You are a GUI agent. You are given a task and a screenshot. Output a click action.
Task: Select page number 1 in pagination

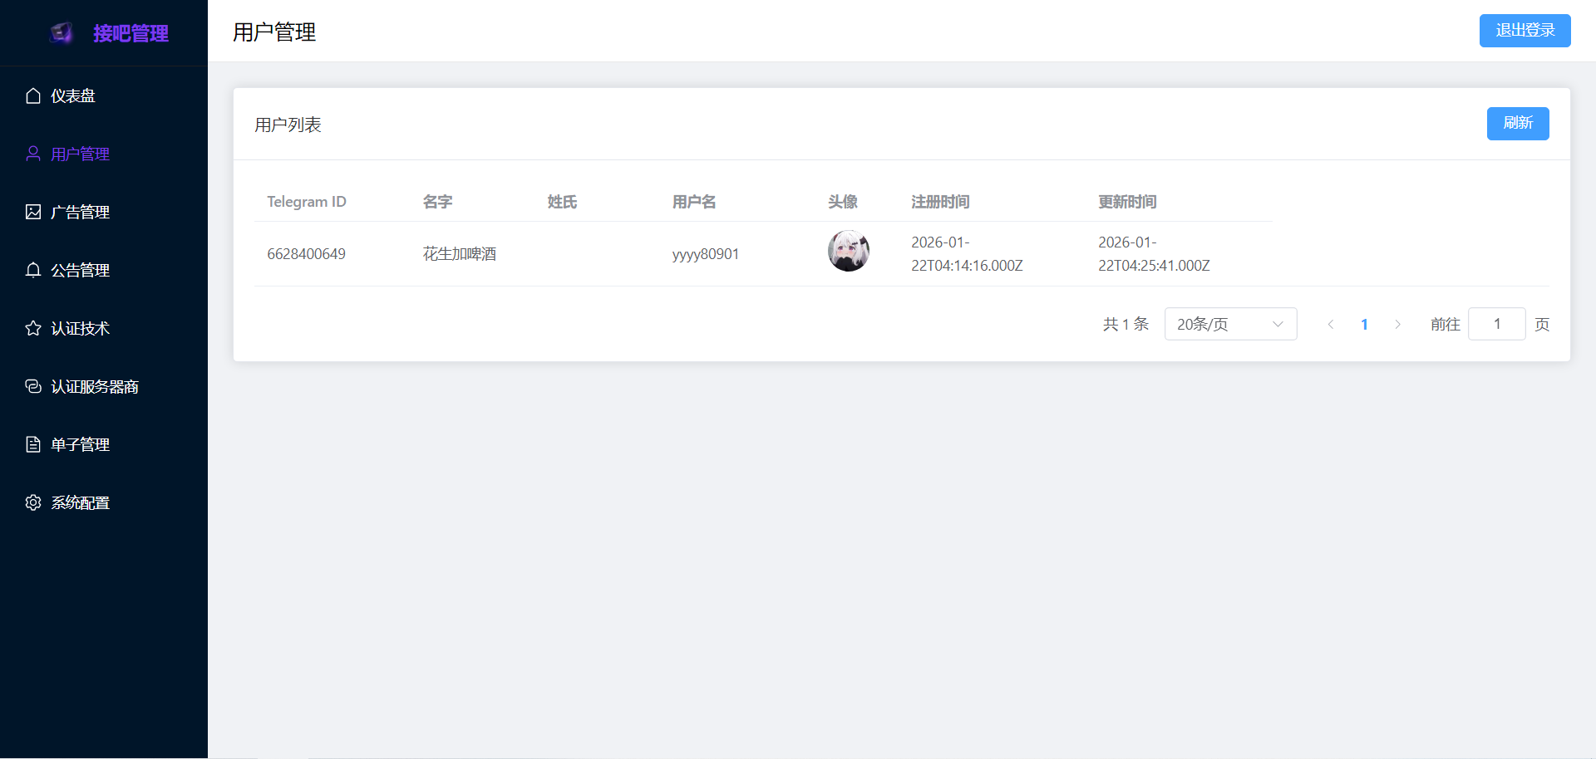(x=1364, y=325)
